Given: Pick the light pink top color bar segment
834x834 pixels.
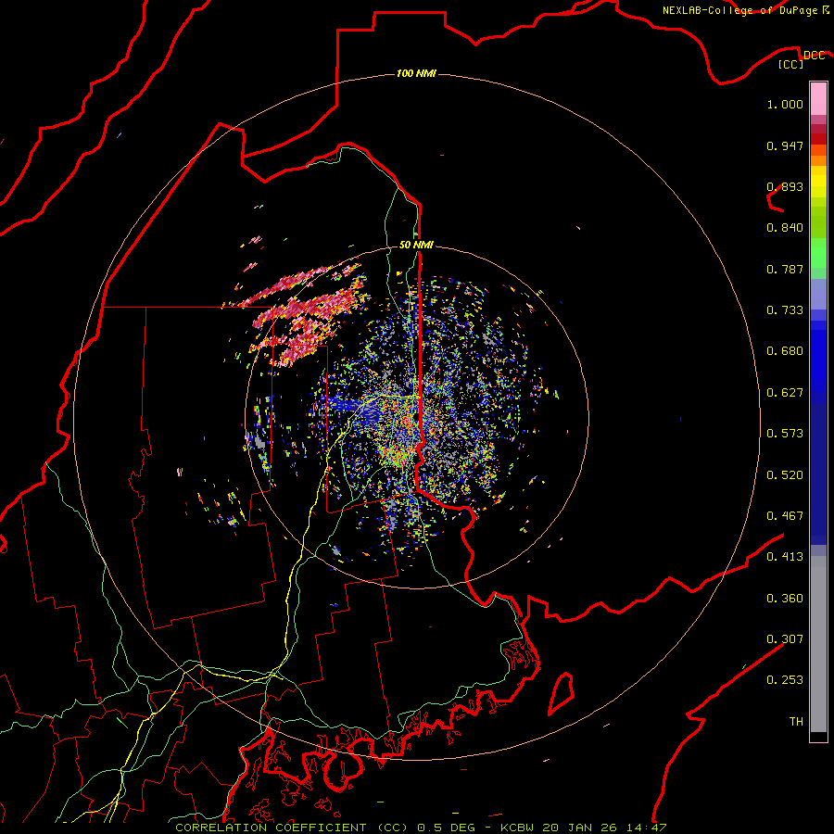Looking at the screenshot, I should pyautogui.click(x=818, y=99).
